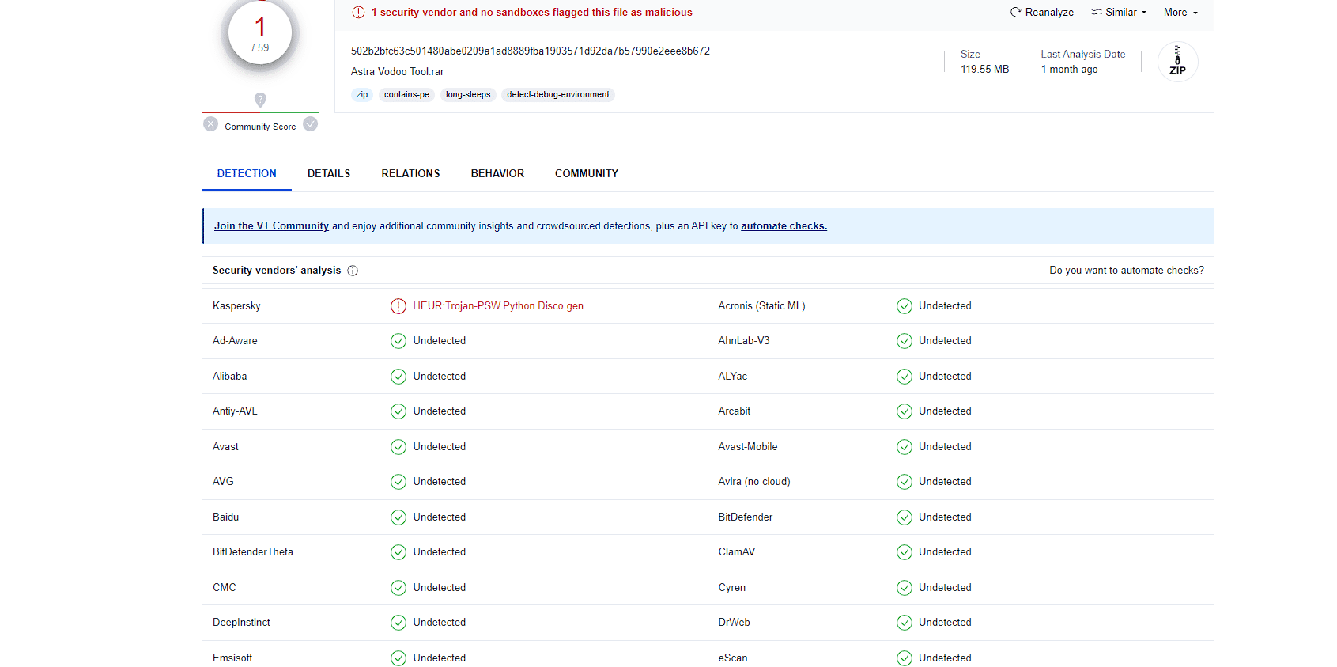Click the detection score circle showing 1/59
The width and height of the screenshot is (1337, 667).
click(x=260, y=35)
